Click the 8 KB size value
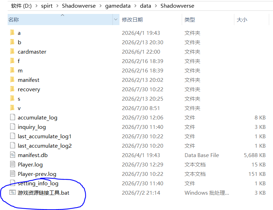This screenshot has height=210, width=273. pos(260,118)
